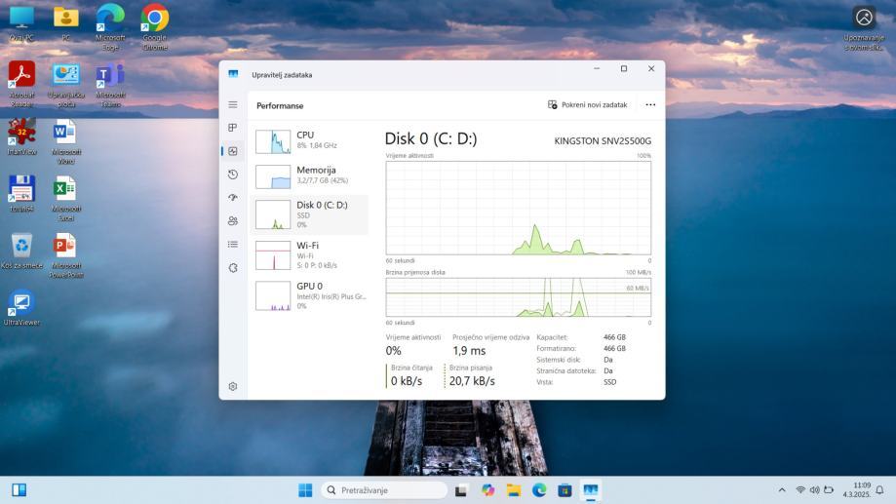Select Performance page icon in sidebar
The width and height of the screenshot is (896, 504).
pos(233,151)
